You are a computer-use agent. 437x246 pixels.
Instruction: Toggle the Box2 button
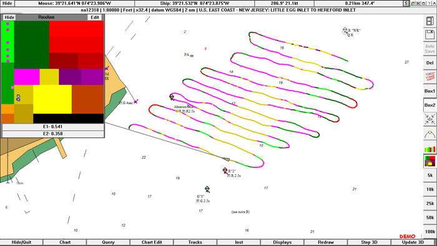430,105
